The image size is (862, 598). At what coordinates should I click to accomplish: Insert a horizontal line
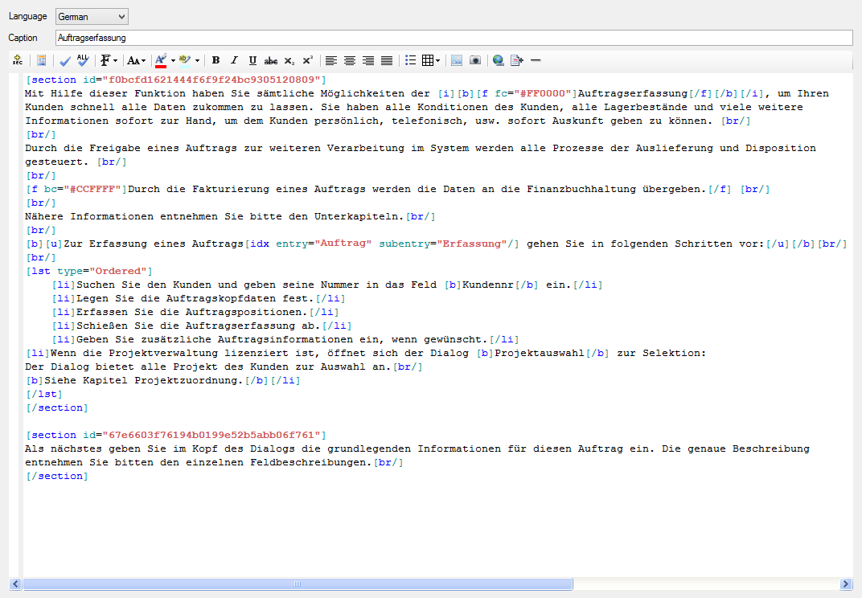click(536, 60)
